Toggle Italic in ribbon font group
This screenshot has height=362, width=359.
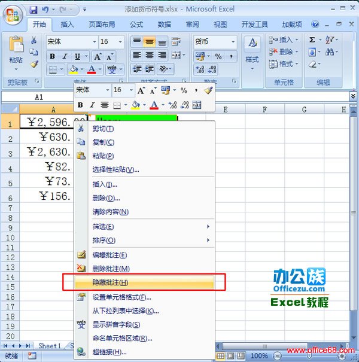point(65,56)
